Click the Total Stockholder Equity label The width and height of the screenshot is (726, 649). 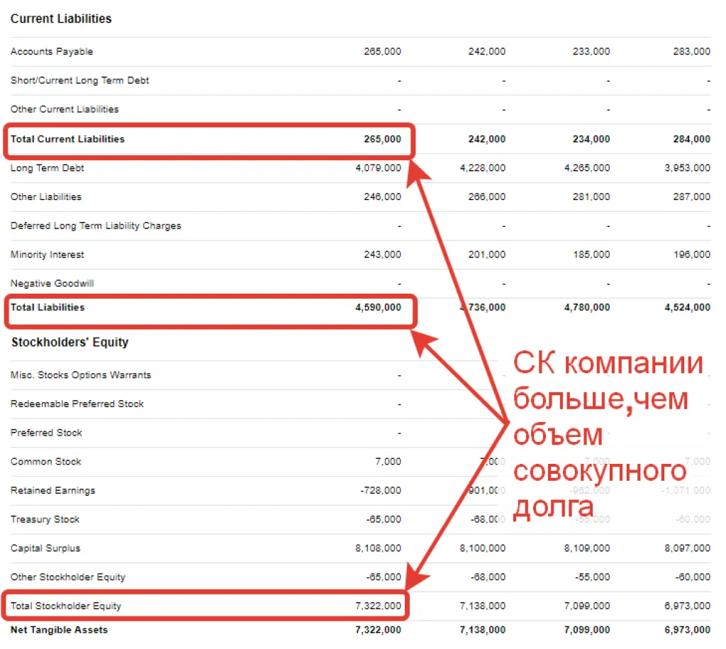[x=66, y=606]
